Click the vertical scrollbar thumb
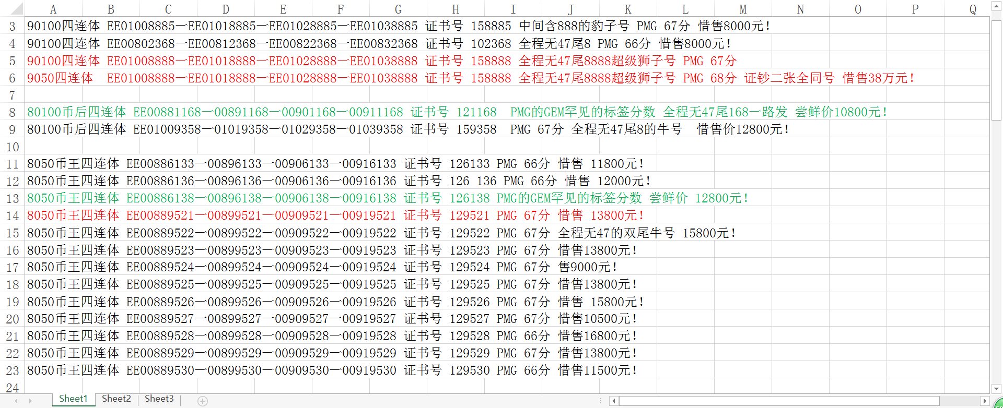Viewport: 1003px width, 408px height. [x=996, y=68]
